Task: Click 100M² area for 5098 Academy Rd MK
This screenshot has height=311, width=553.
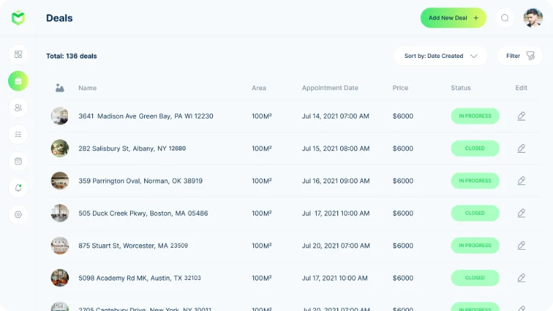Action: [262, 278]
